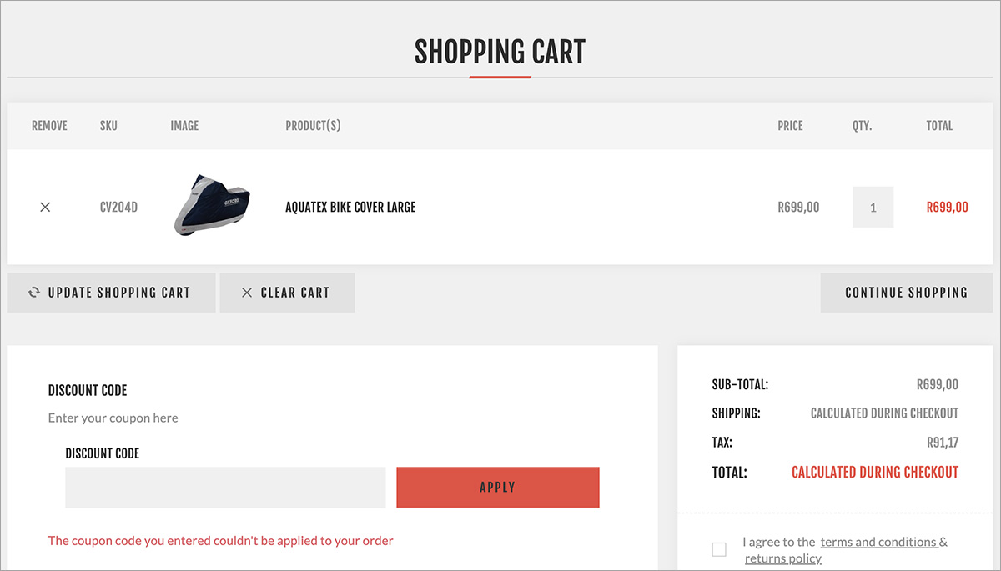
Task: Click the red Apply button
Action: pyautogui.click(x=498, y=488)
